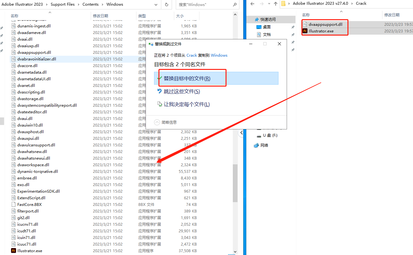
Task: Click the 快速访问 star icon
Action: tap(256, 19)
